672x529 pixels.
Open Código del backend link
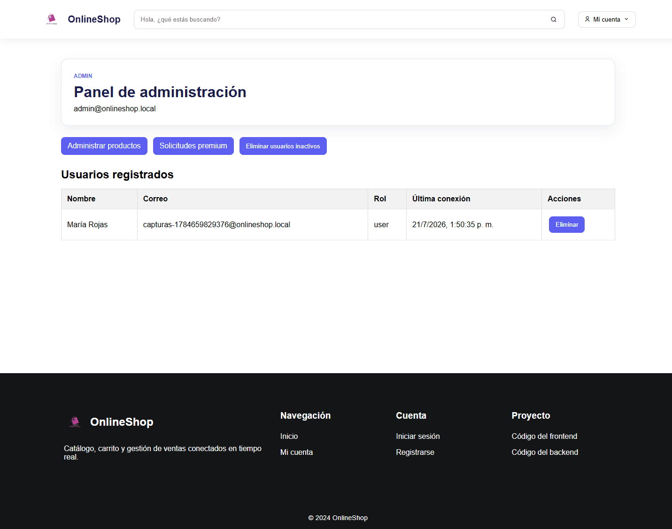coord(545,452)
